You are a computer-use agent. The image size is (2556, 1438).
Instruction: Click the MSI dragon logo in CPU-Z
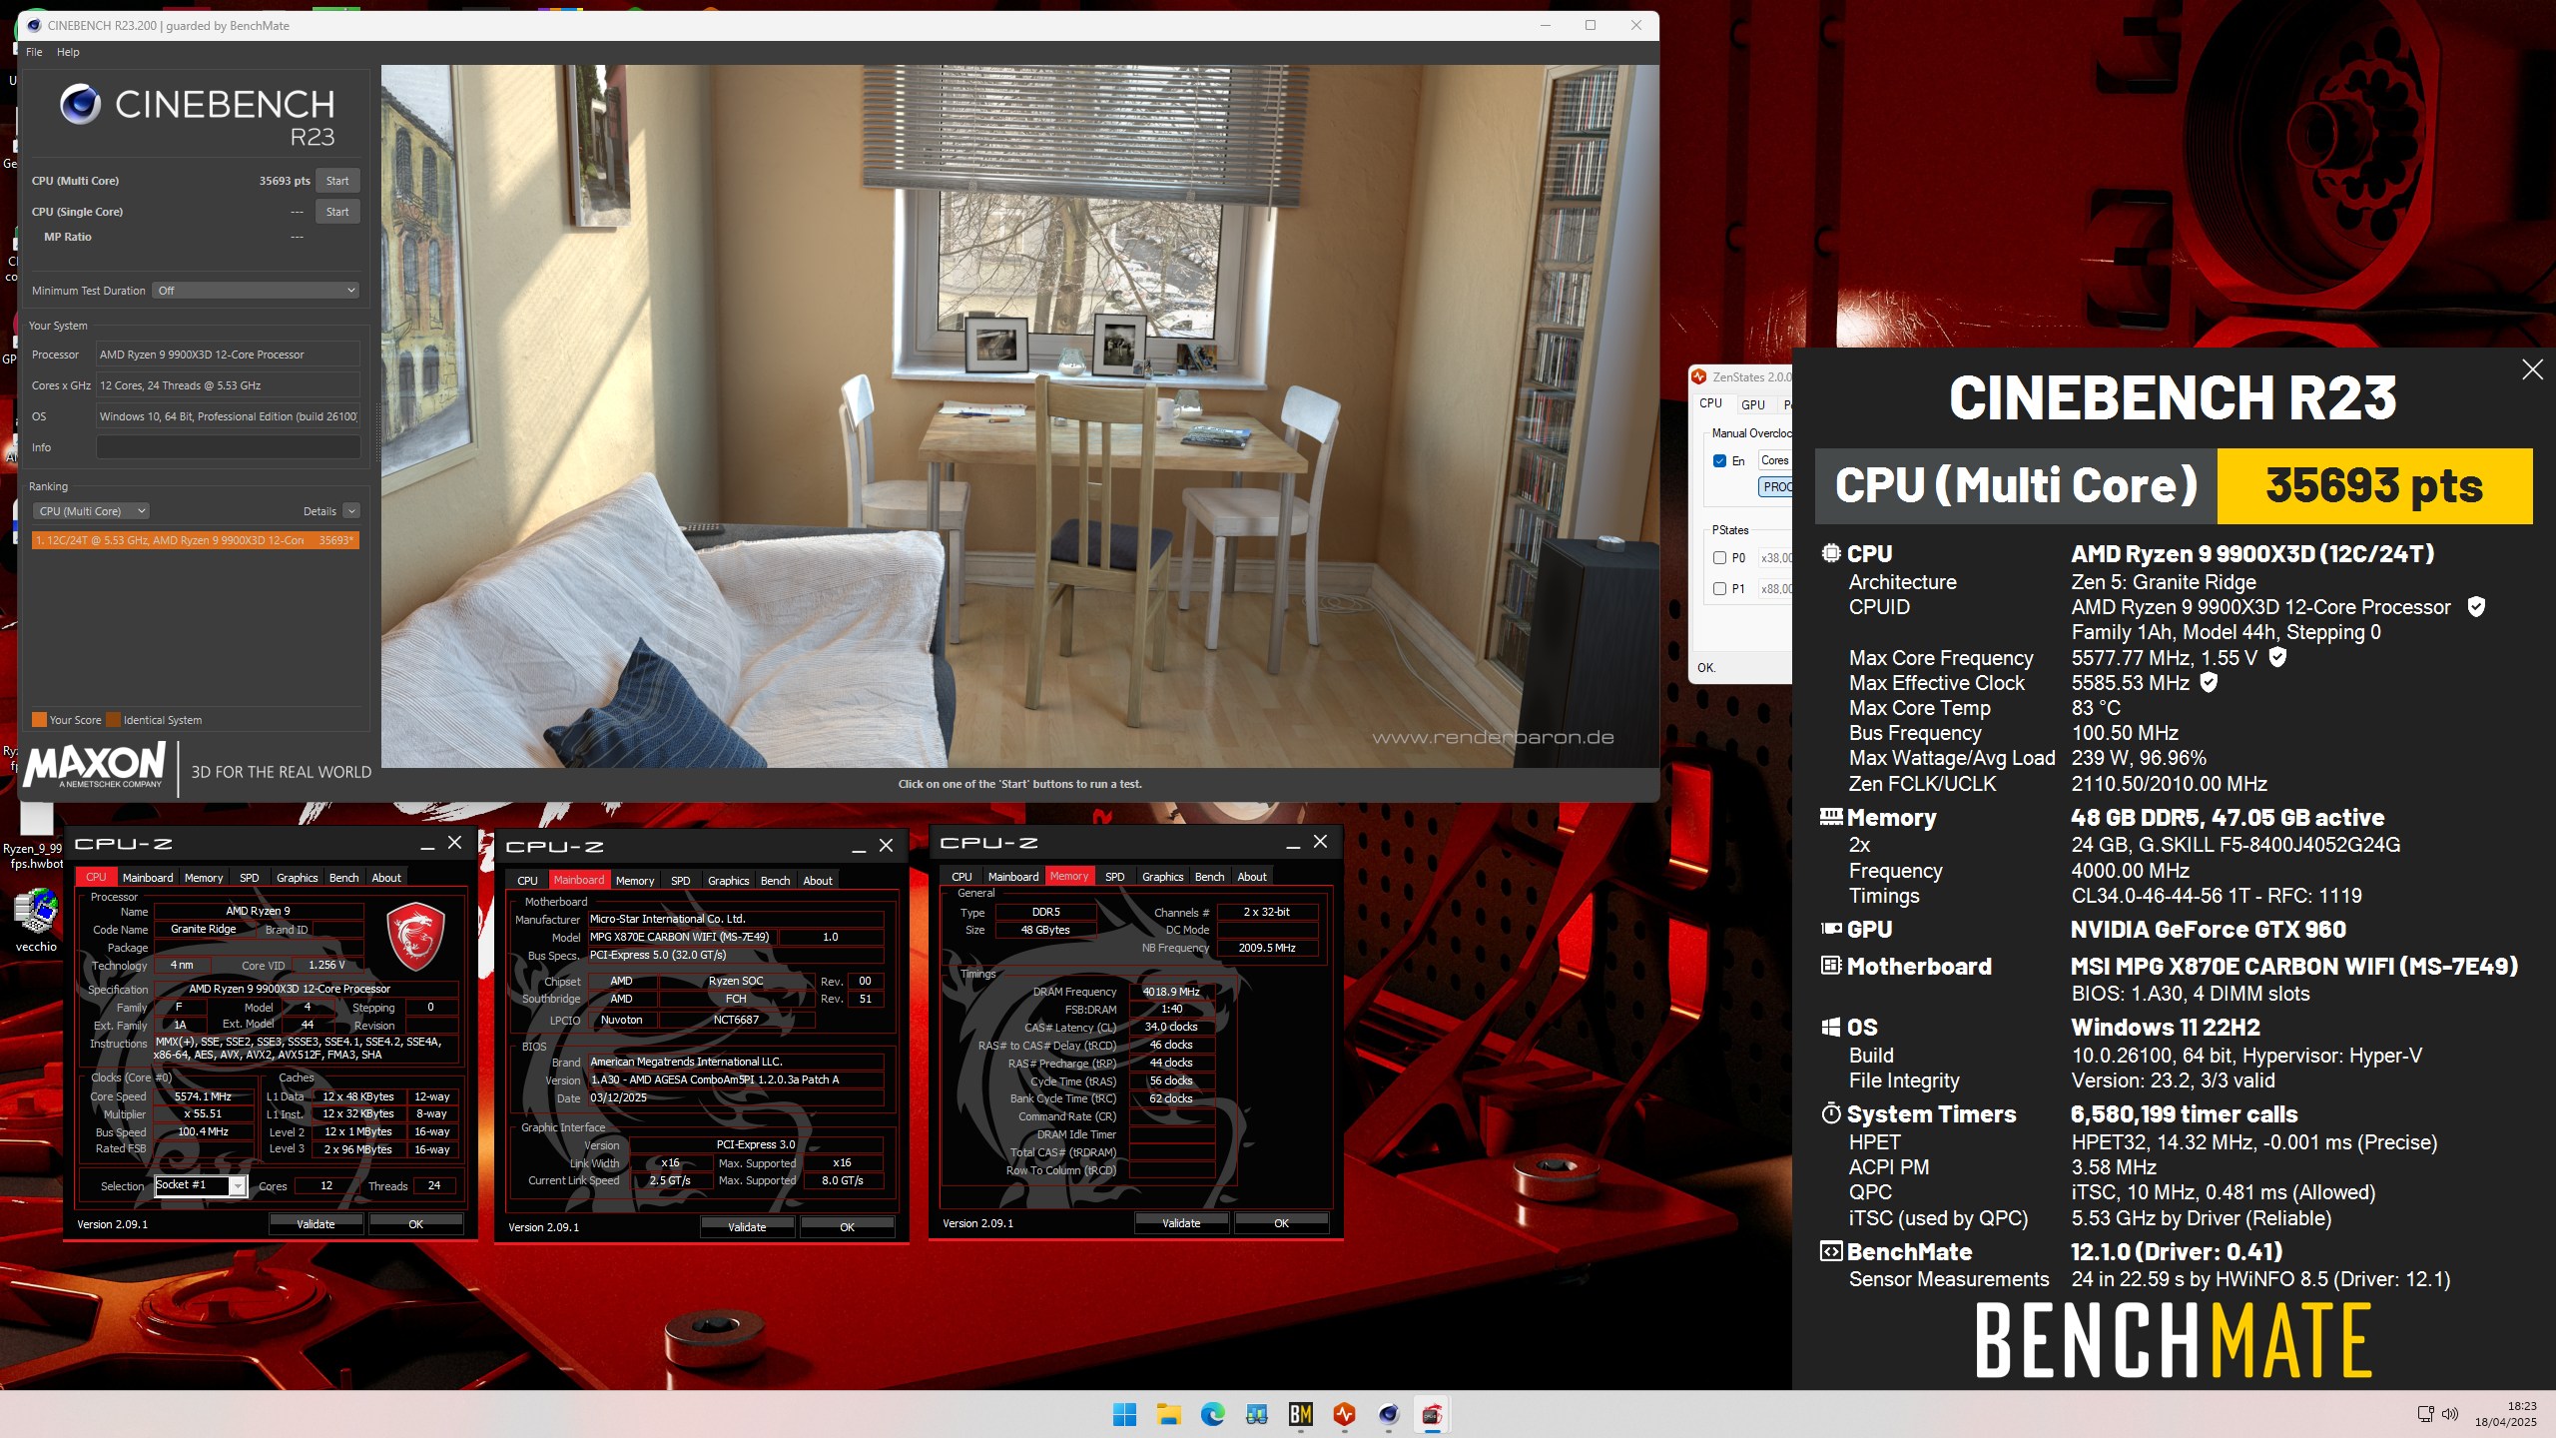(414, 936)
